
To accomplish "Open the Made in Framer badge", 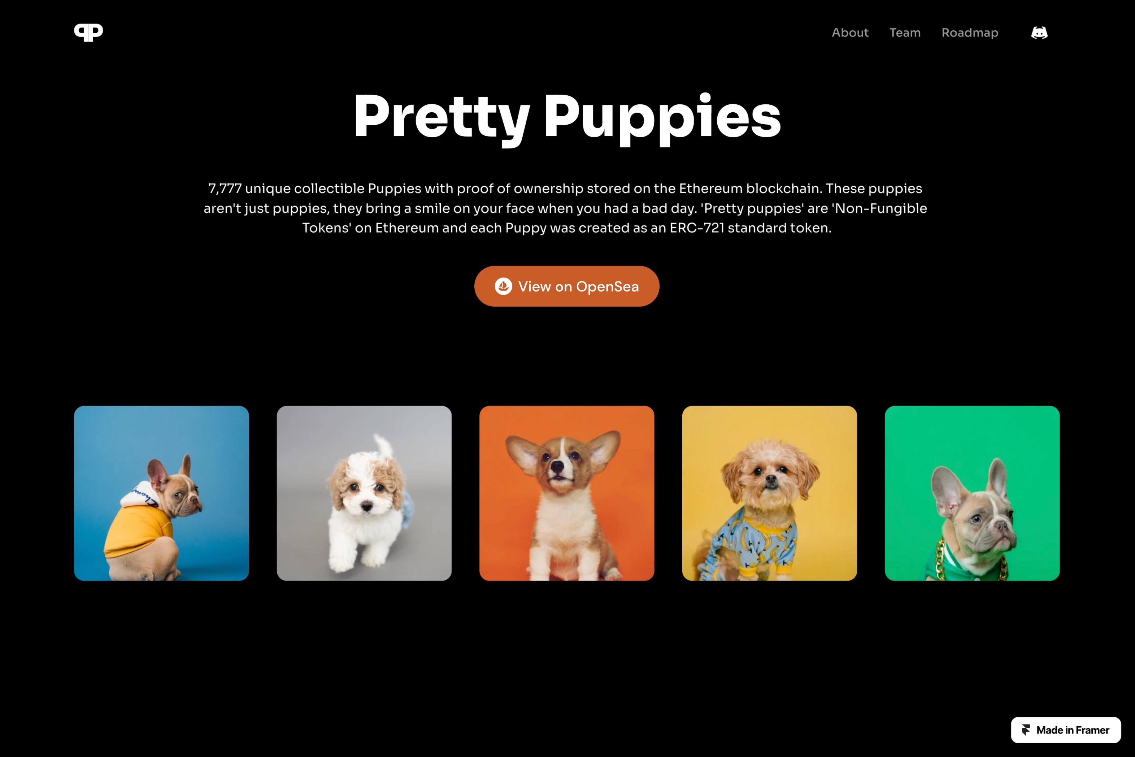I will (x=1066, y=730).
